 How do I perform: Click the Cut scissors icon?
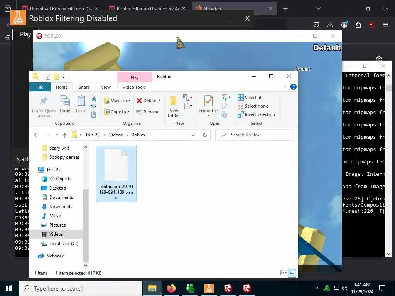pos(94,98)
